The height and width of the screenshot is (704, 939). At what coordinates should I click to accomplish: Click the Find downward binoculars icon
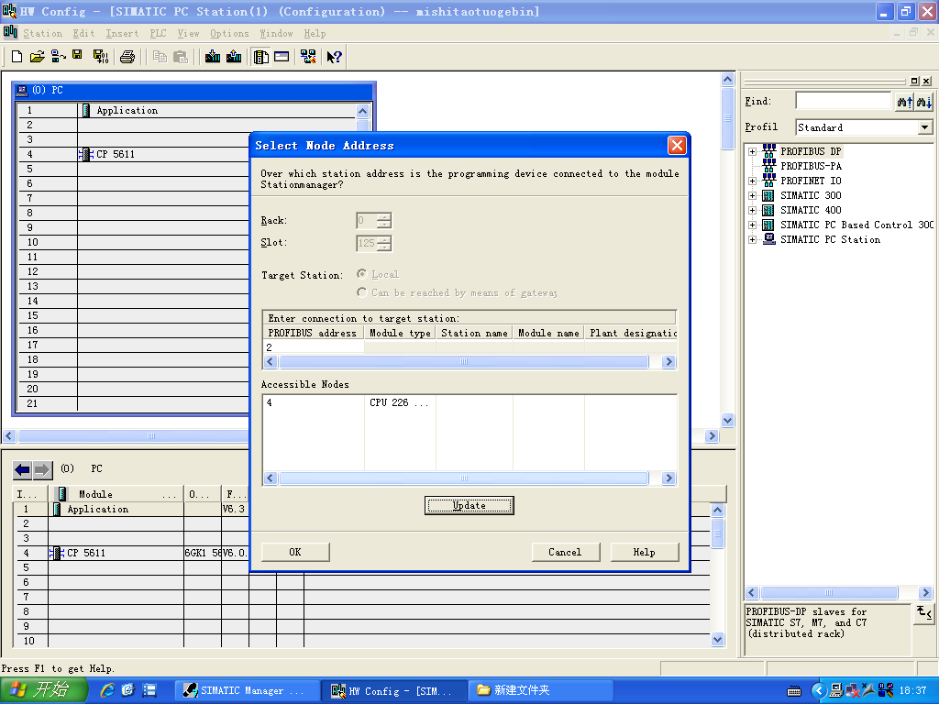924,102
